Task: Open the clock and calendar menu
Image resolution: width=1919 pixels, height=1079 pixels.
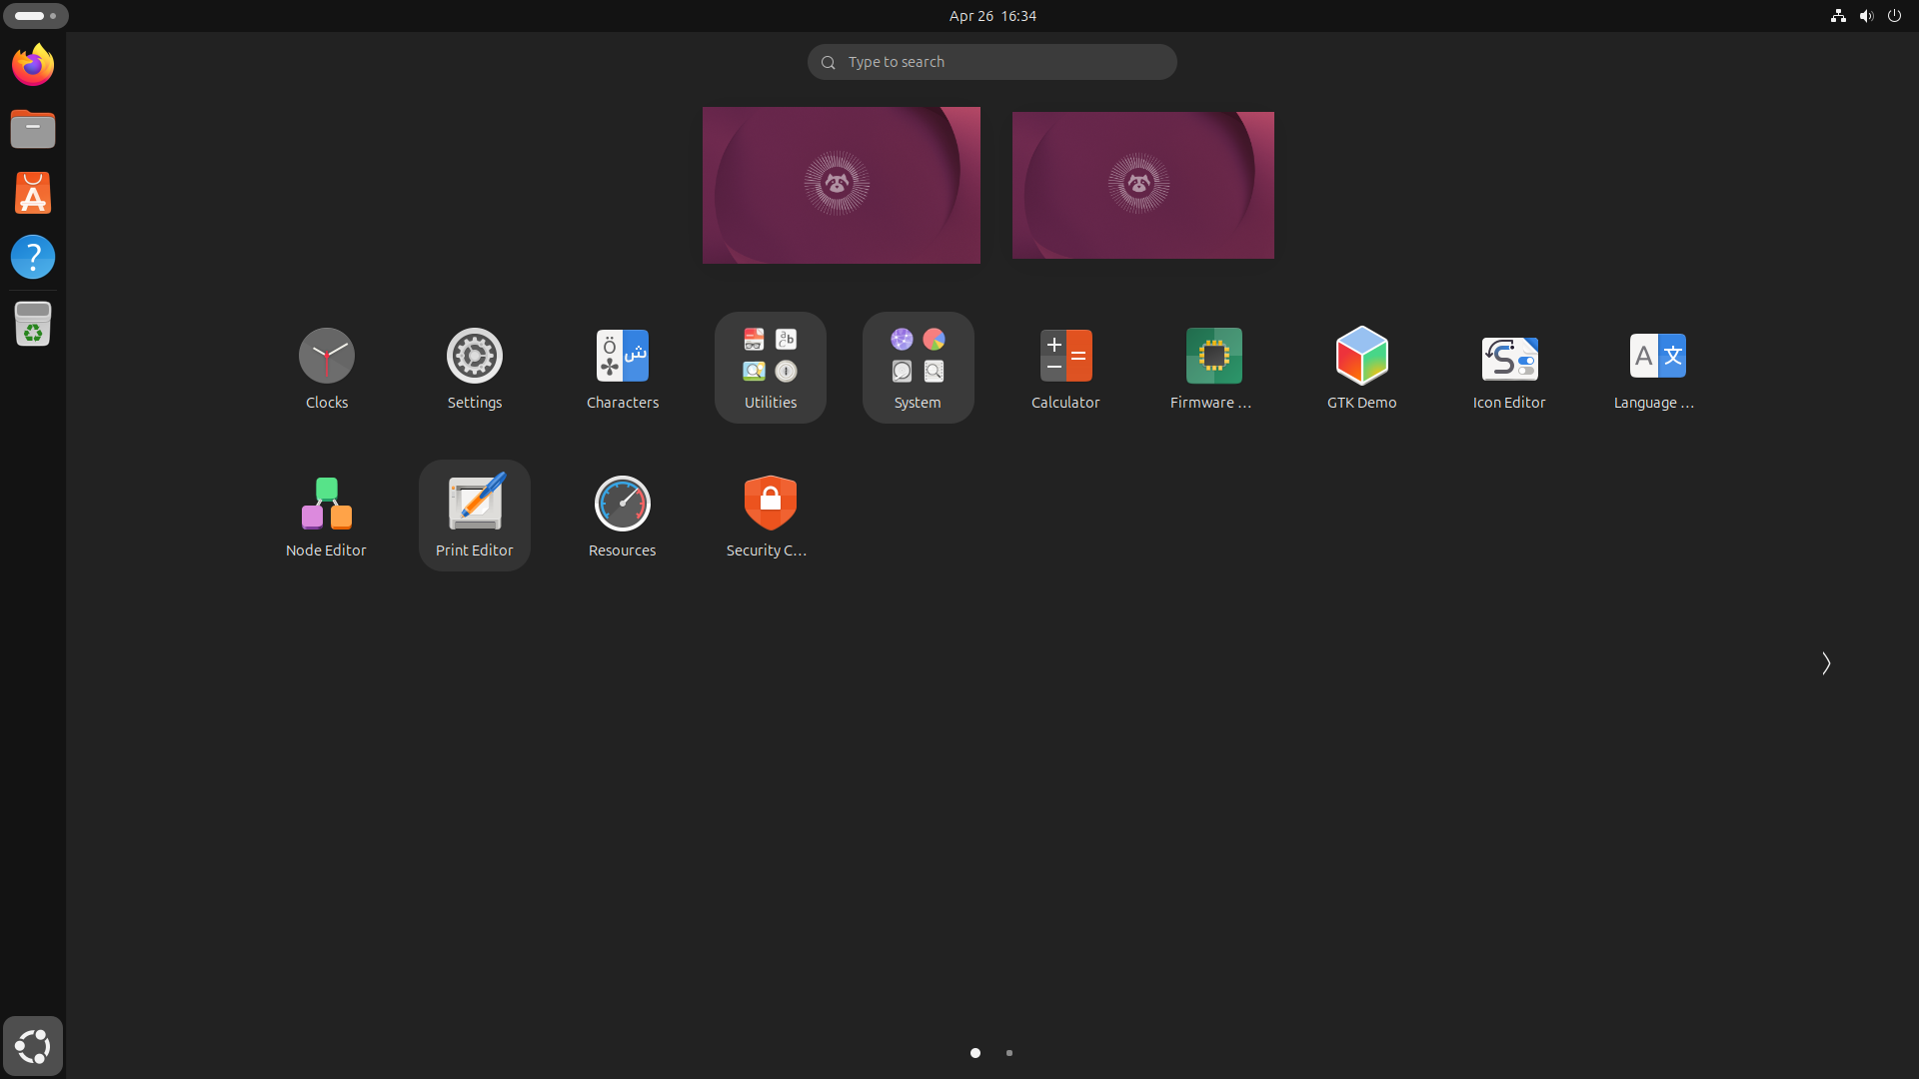Action: coord(992,16)
